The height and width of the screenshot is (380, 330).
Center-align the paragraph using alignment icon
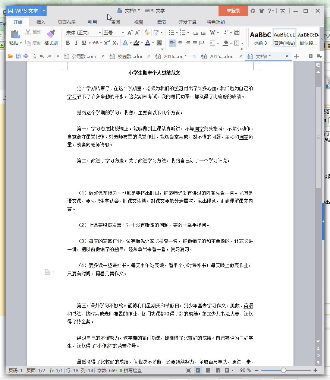[x=180, y=44]
